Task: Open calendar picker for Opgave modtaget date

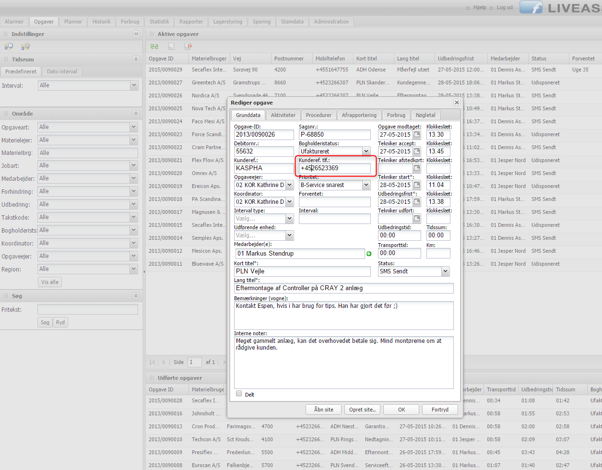Action: [x=417, y=135]
